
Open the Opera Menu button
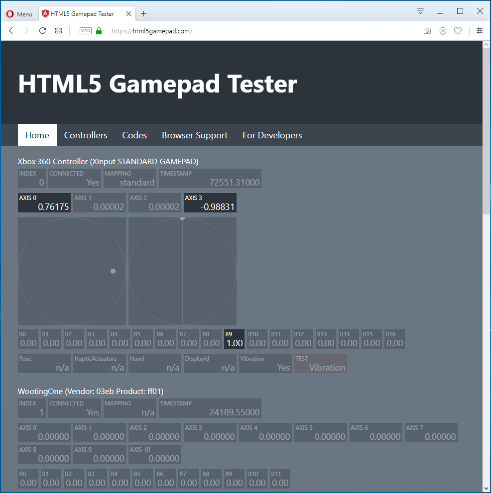coord(19,14)
